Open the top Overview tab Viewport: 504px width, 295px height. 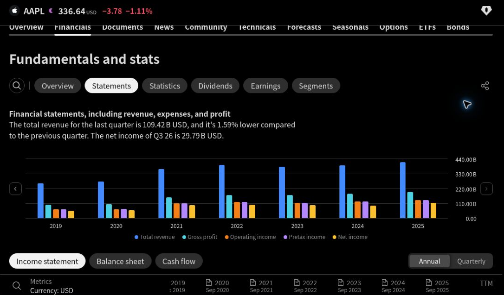(x=26, y=27)
